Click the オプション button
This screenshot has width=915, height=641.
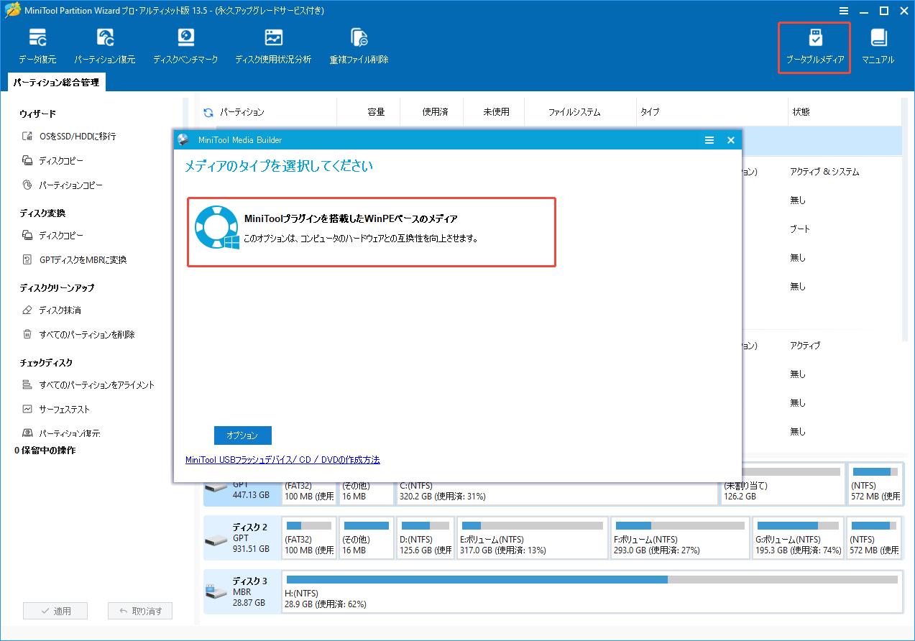242,435
